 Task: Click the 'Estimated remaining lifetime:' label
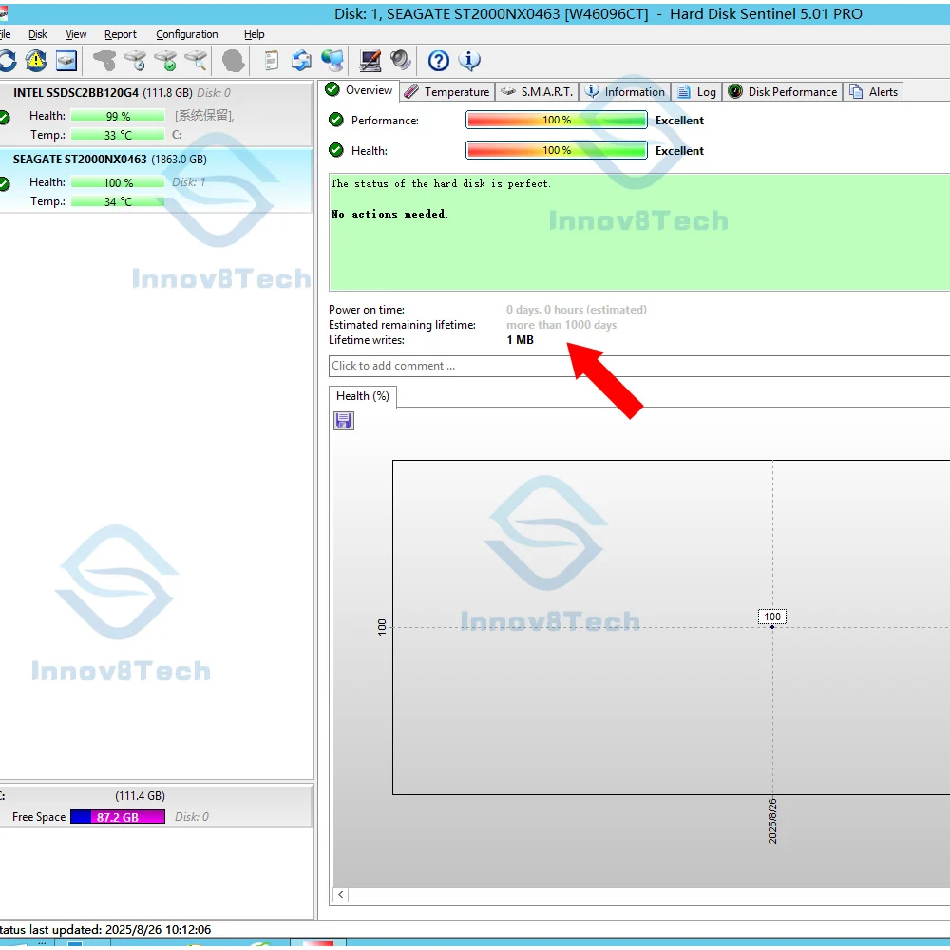click(402, 325)
